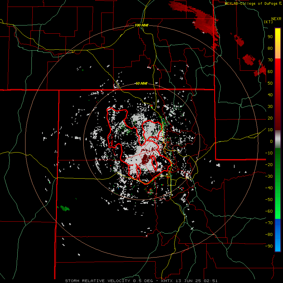Click the positive 20 scale label

pyautogui.click(x=270, y=118)
